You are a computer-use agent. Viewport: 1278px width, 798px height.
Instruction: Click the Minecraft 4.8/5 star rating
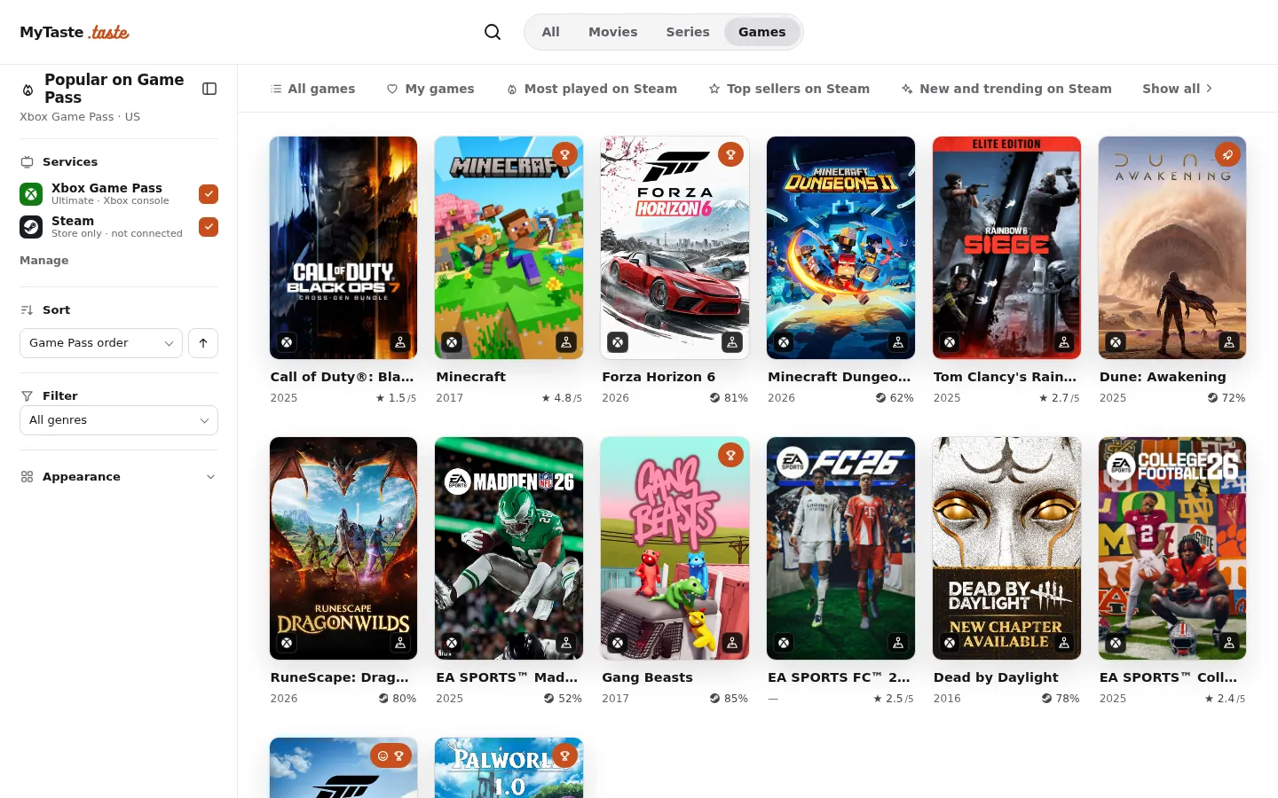coord(562,398)
